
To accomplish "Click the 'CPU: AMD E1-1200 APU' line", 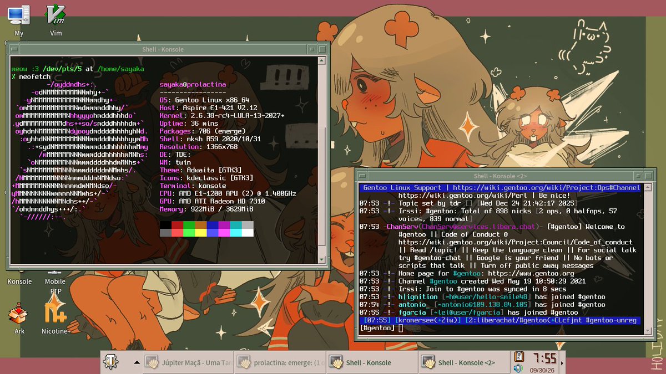I will pyautogui.click(x=228, y=193).
